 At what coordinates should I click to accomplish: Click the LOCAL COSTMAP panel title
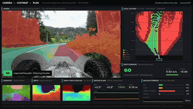(x=130, y=9)
